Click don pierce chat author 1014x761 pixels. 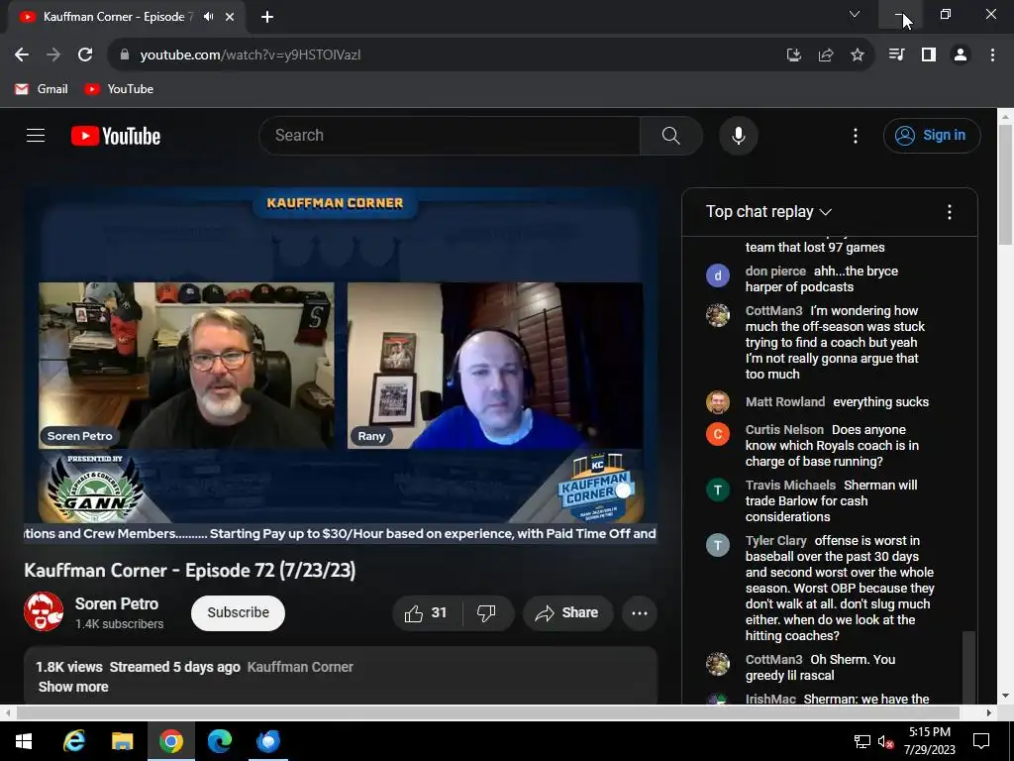pos(775,272)
